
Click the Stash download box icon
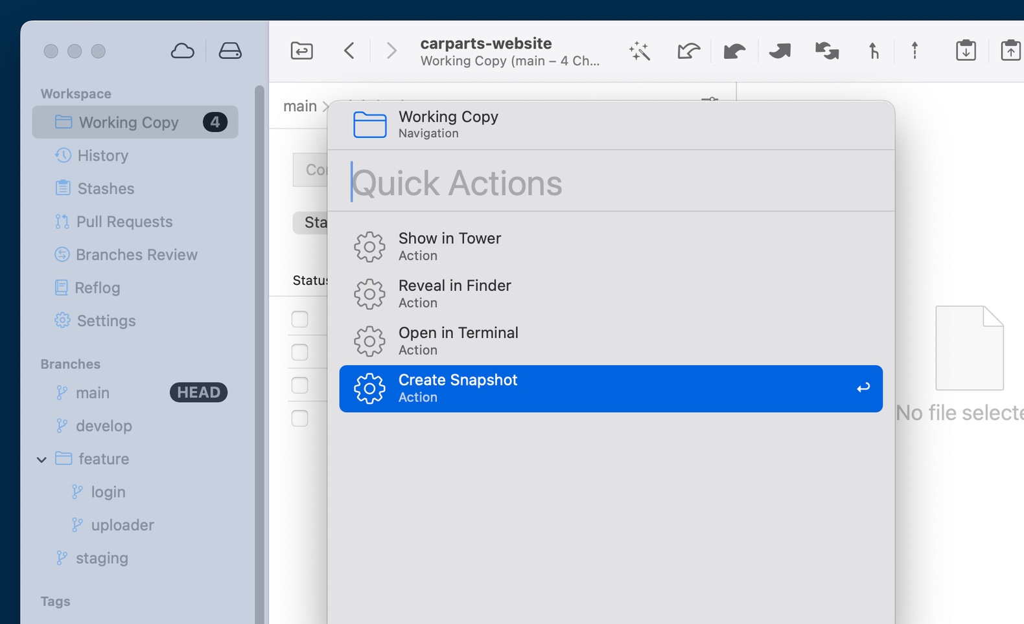point(966,50)
